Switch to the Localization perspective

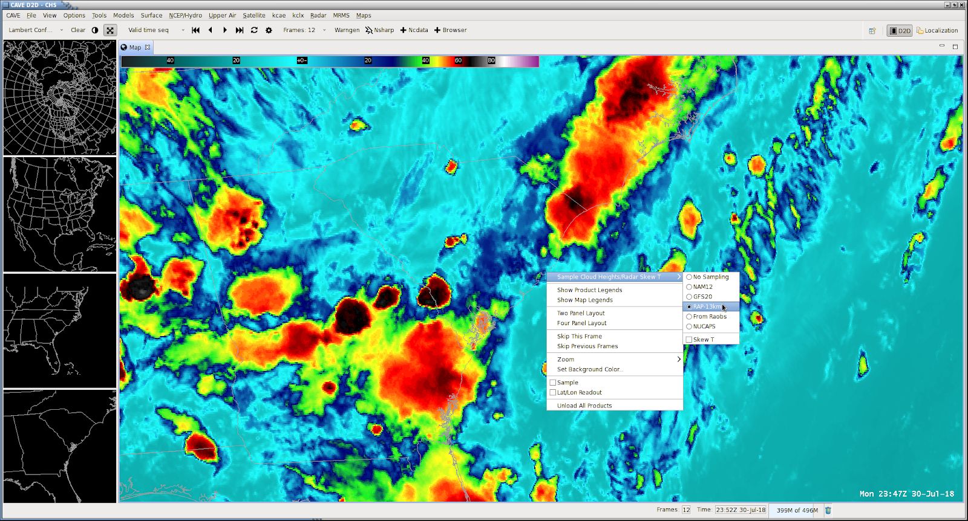pos(937,31)
